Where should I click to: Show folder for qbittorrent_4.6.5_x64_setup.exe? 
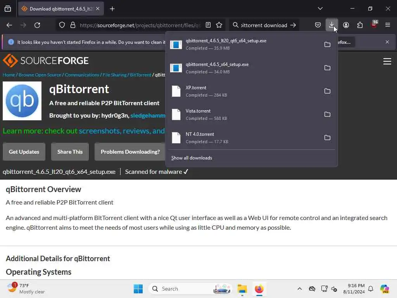click(x=327, y=68)
